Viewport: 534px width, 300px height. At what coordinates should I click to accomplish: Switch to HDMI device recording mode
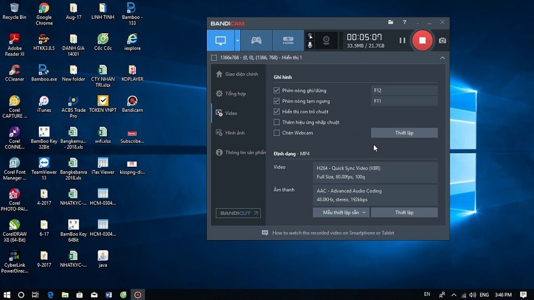(288, 41)
